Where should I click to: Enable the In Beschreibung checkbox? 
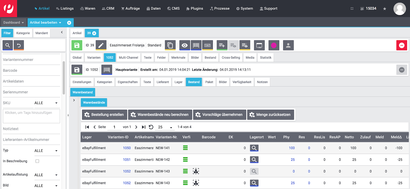[37, 161]
